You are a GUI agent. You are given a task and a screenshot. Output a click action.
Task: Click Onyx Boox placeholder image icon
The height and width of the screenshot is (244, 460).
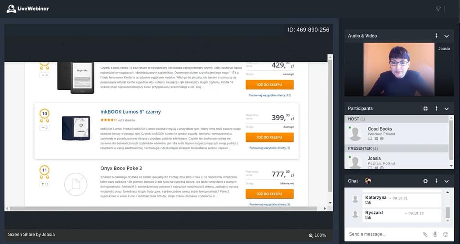point(76,184)
